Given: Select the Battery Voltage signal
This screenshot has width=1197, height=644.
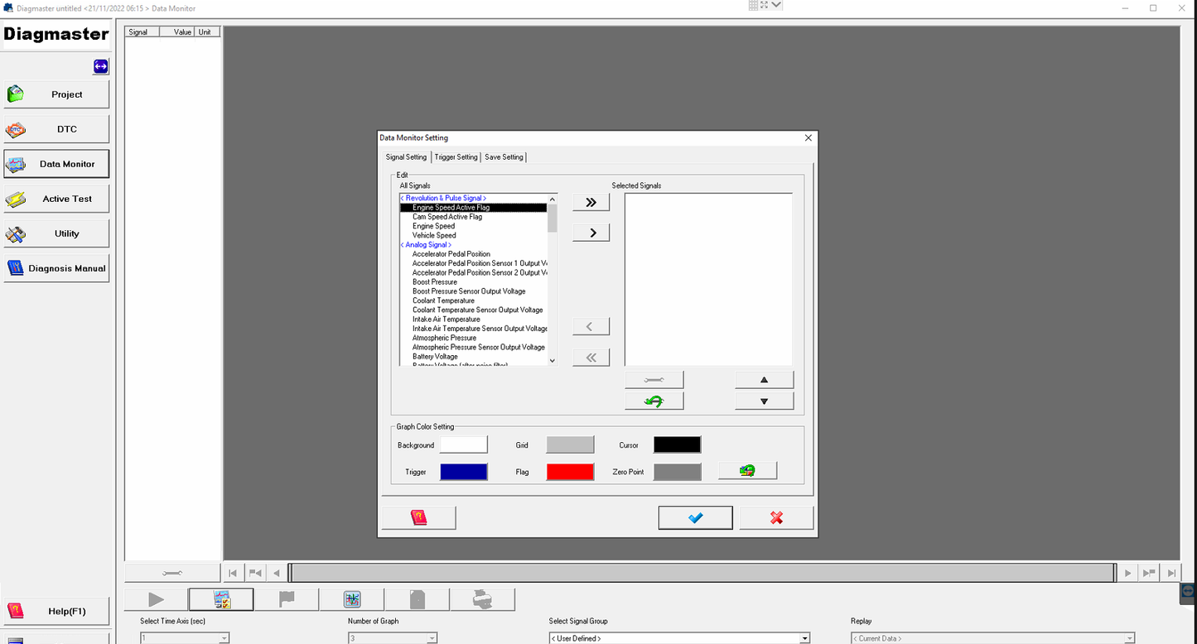Looking at the screenshot, I should 435,357.
